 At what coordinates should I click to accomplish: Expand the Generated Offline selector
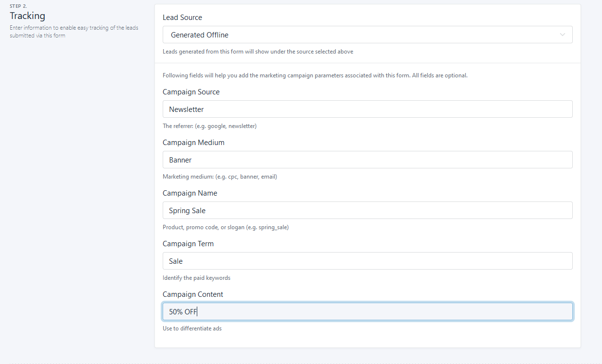(x=367, y=35)
